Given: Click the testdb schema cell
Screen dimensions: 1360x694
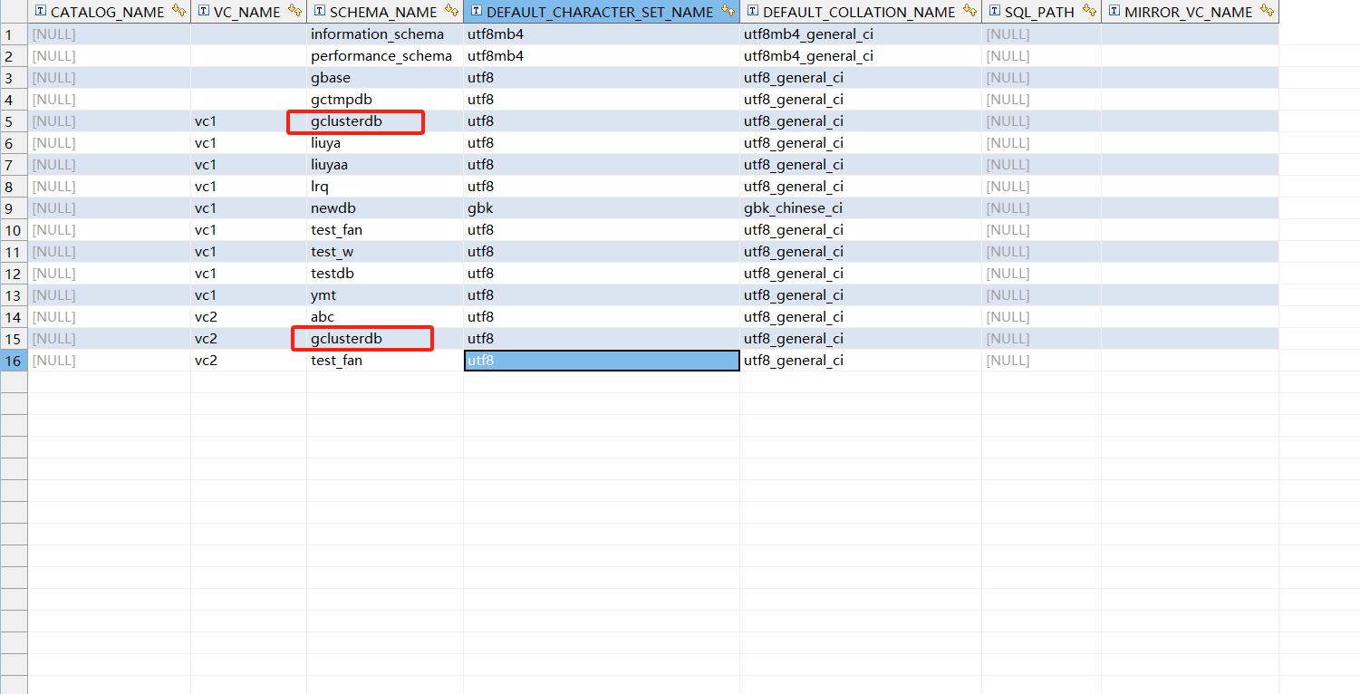Looking at the screenshot, I should [385, 274].
